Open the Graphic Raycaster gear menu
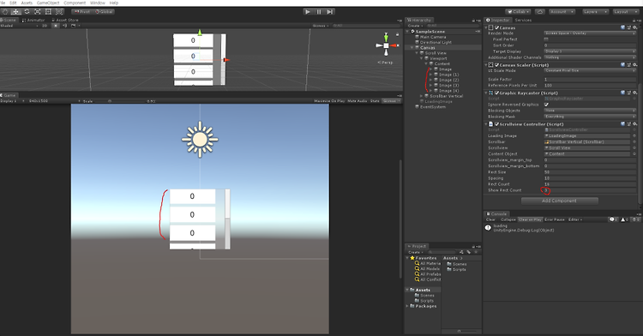Viewport: 643px width, 336px height. 634,93
